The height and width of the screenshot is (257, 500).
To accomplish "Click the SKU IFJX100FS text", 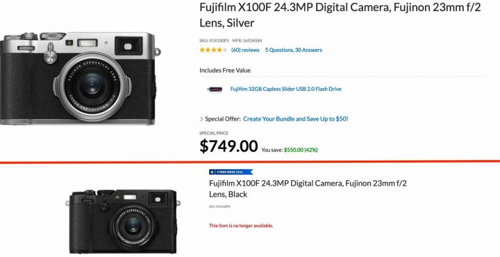I will tap(214, 41).
